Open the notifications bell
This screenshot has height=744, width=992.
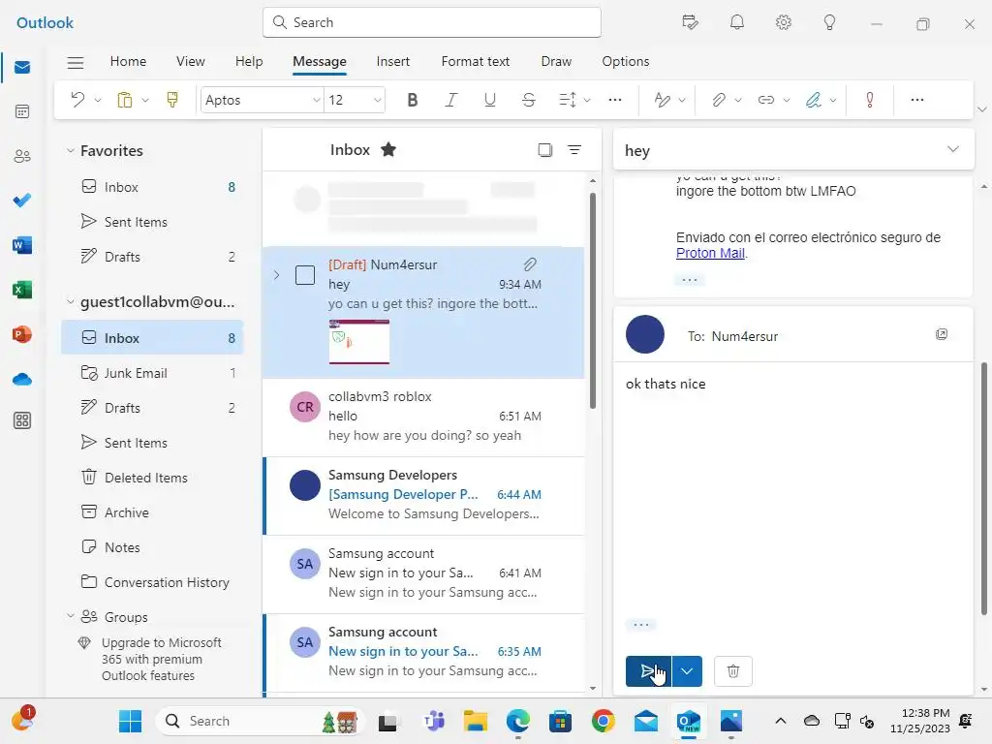coord(737,23)
